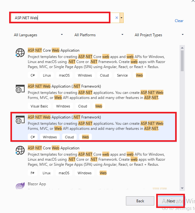The height and width of the screenshot is (213, 195).
Task: Click in the template search box
Action: [x=60, y=18]
